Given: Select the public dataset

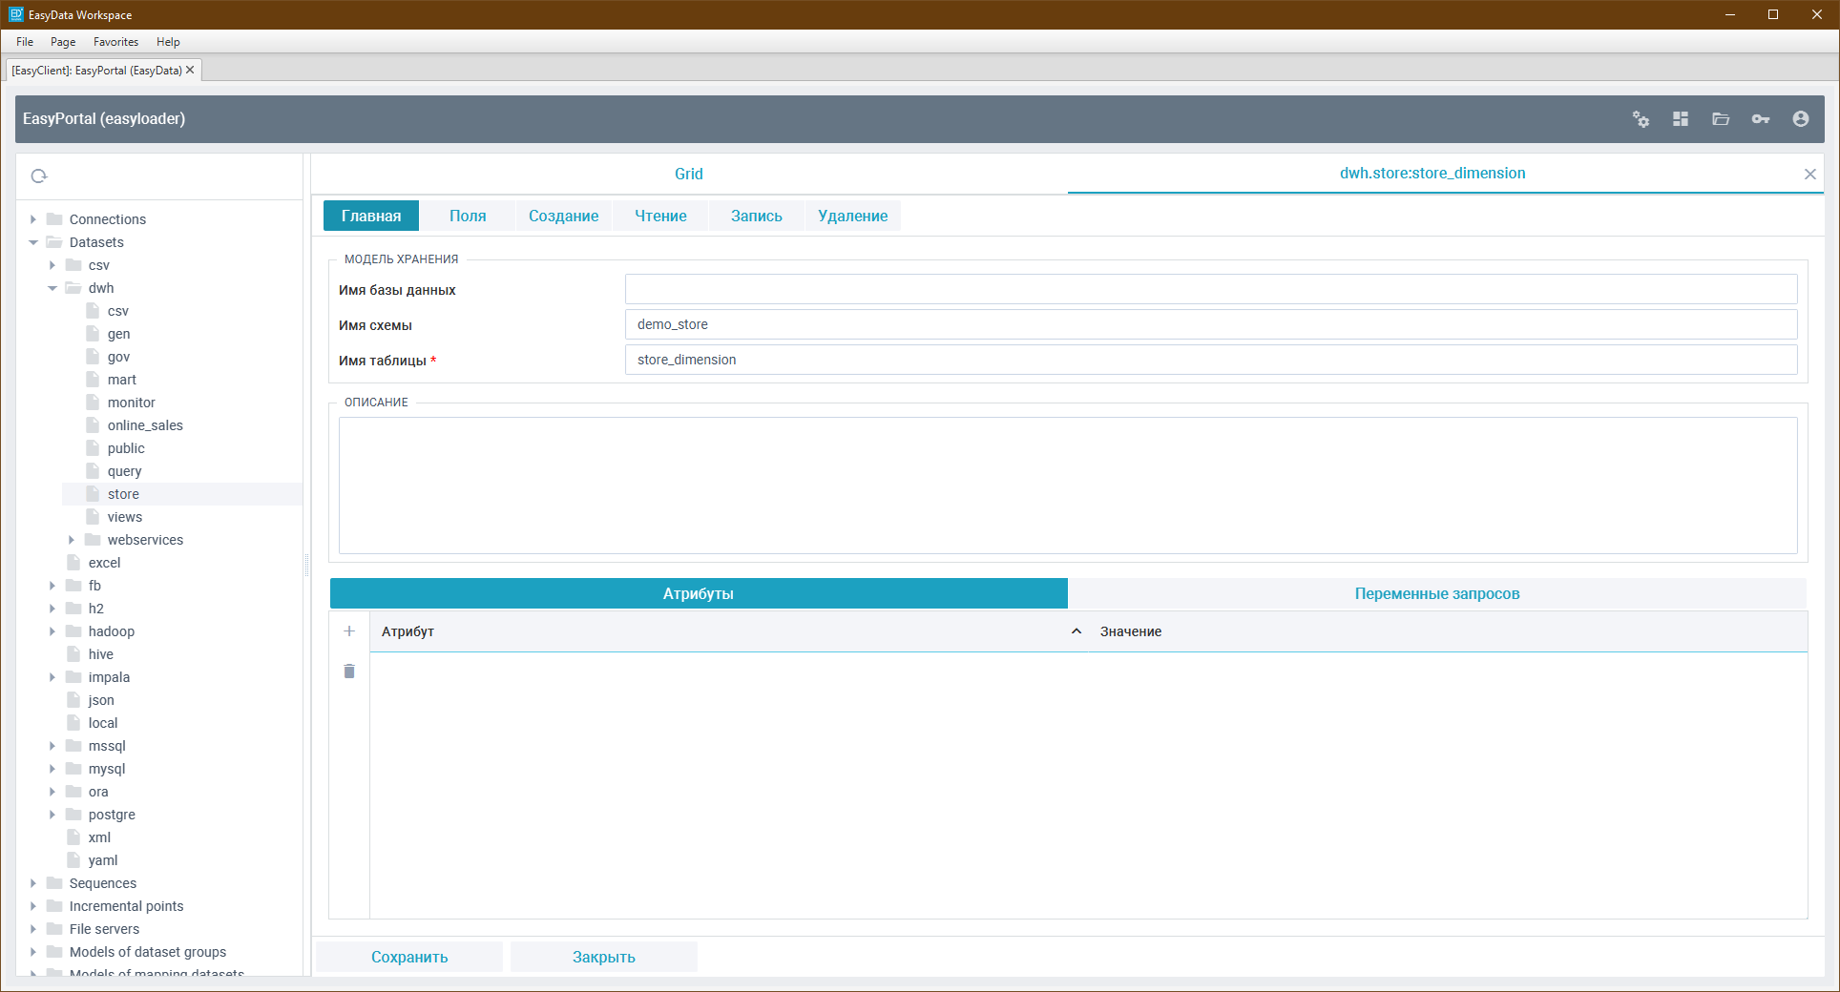Looking at the screenshot, I should coord(126,448).
